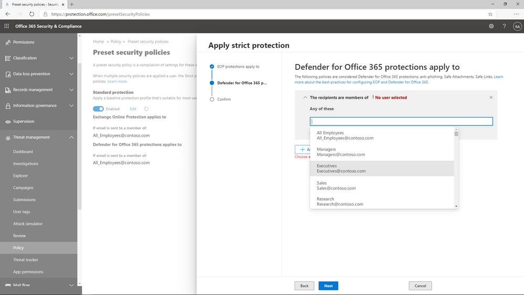The width and height of the screenshot is (524, 295).
Task: Remove the recipients condition with X
Action: (491, 97)
